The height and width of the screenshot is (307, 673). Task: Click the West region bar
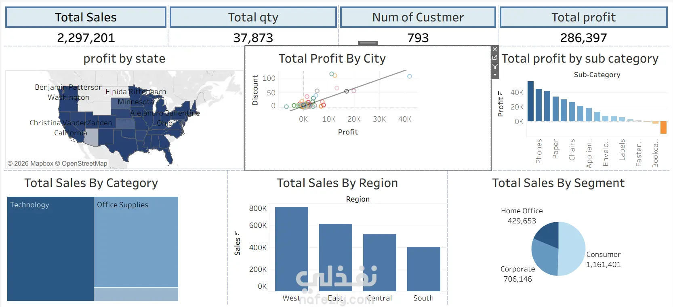[x=292, y=249]
